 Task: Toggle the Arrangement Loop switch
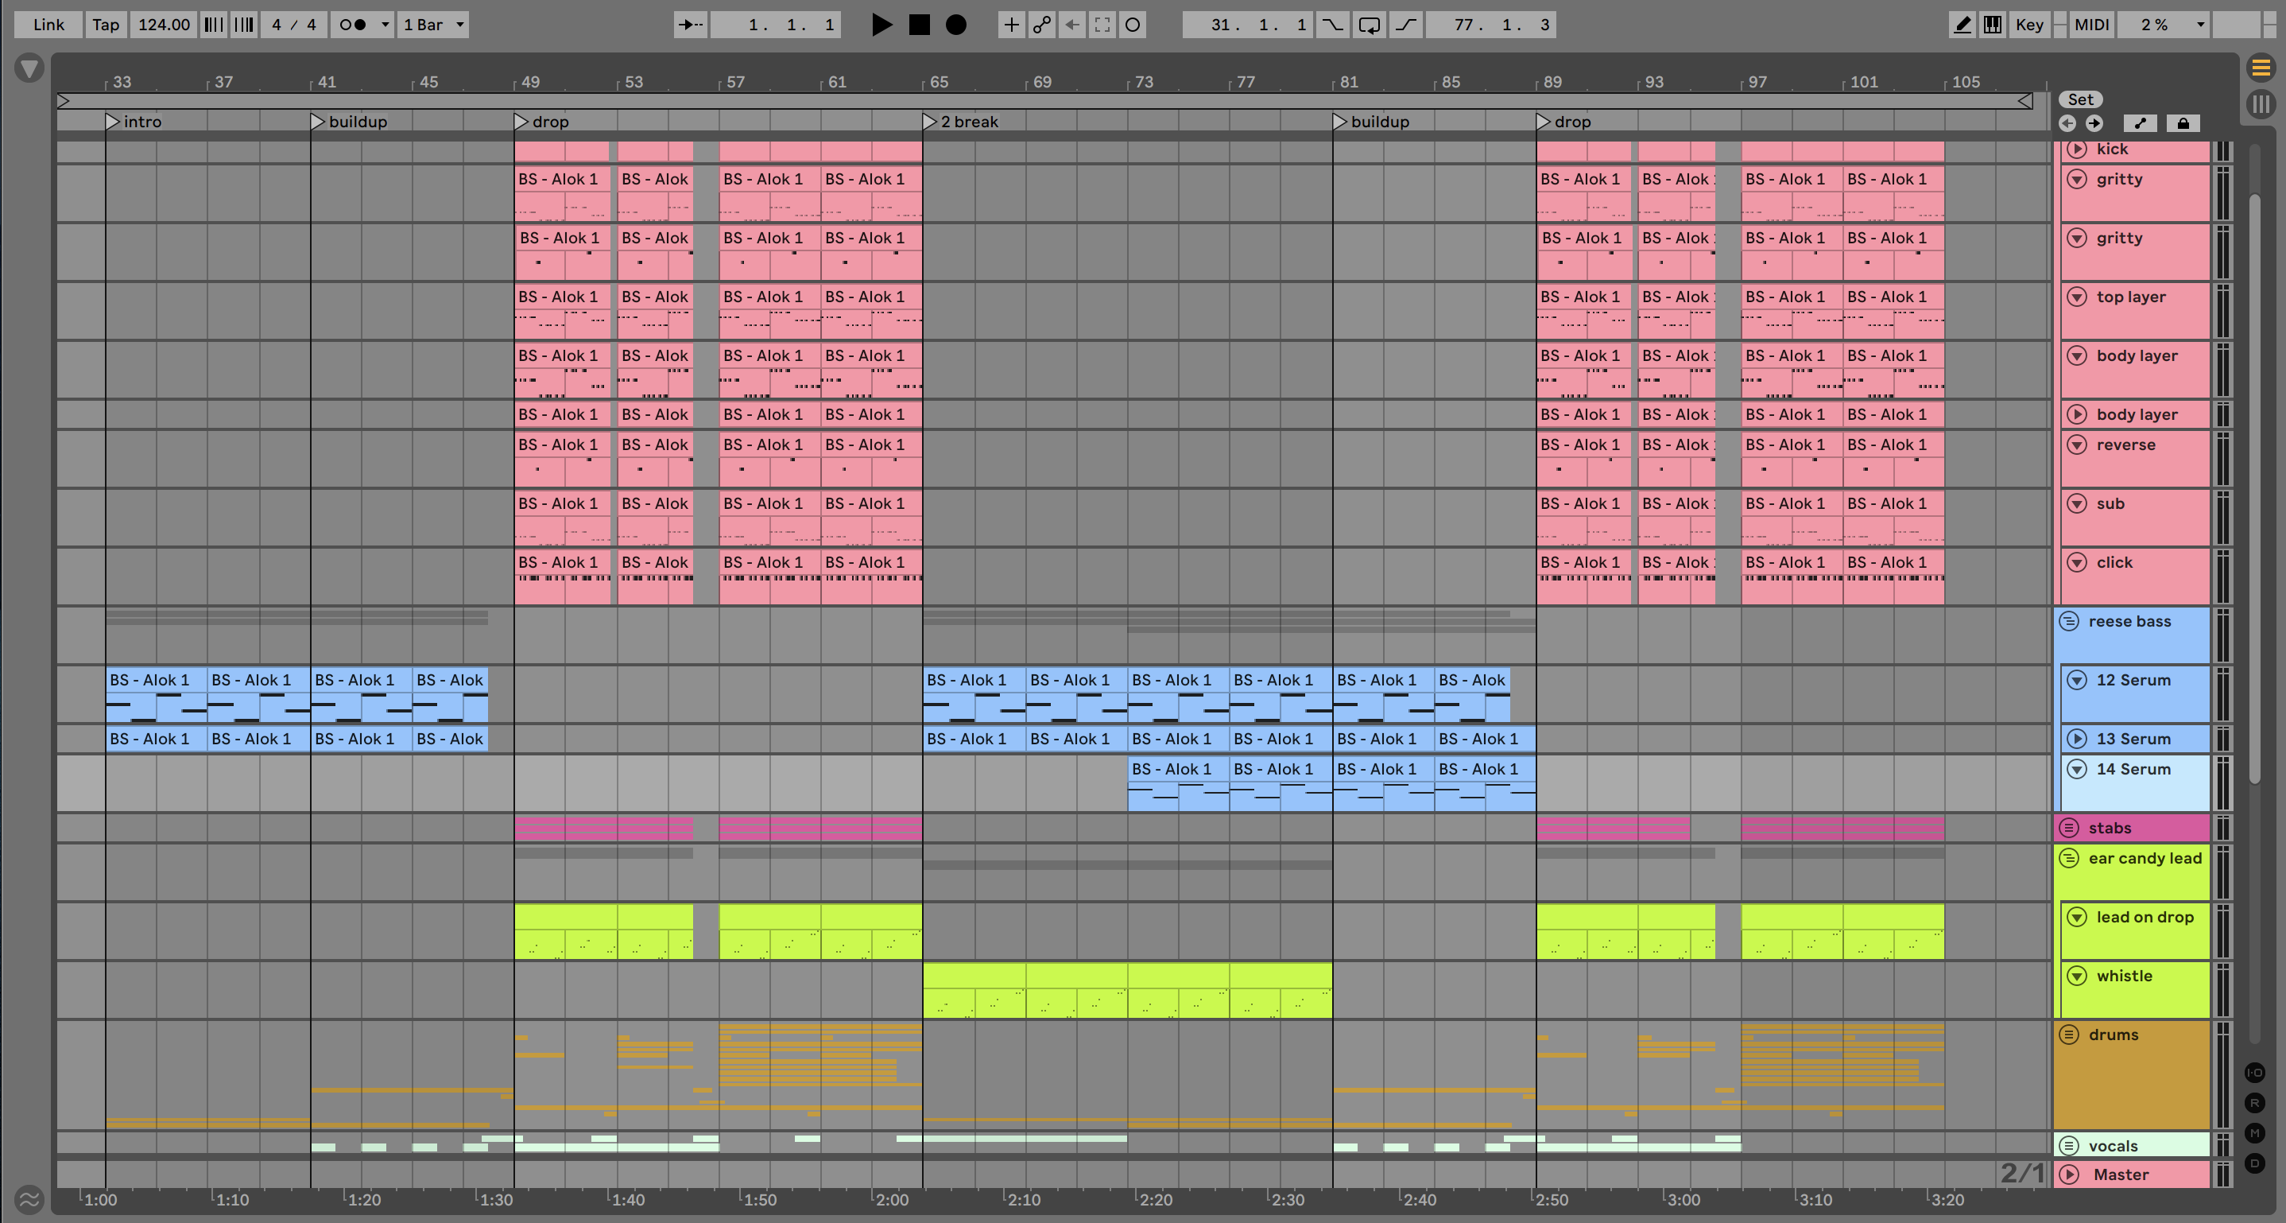pos(1369,24)
